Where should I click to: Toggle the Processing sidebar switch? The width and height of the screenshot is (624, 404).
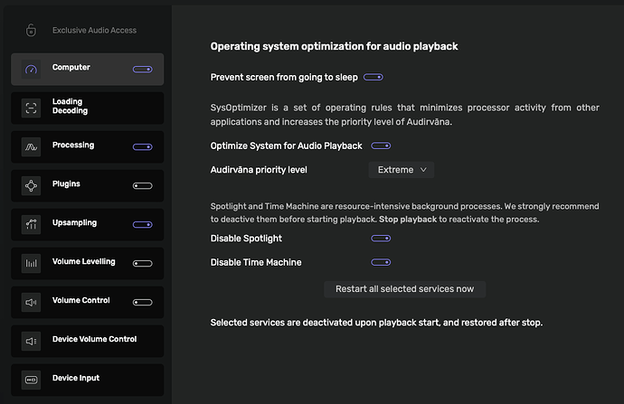coord(143,146)
